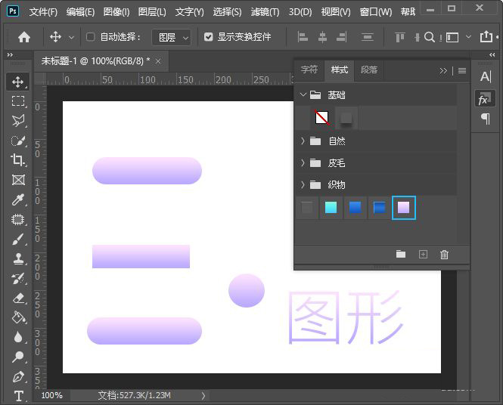Image resolution: width=503 pixels, height=405 pixels.
Task: Select the Crop tool
Action: pyautogui.click(x=18, y=160)
